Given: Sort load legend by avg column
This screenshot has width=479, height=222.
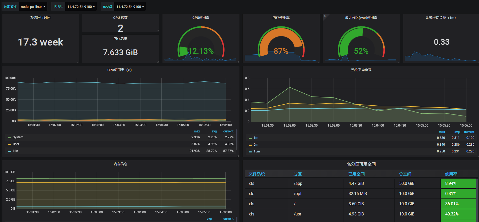Looking at the screenshot, I should coord(457,132).
